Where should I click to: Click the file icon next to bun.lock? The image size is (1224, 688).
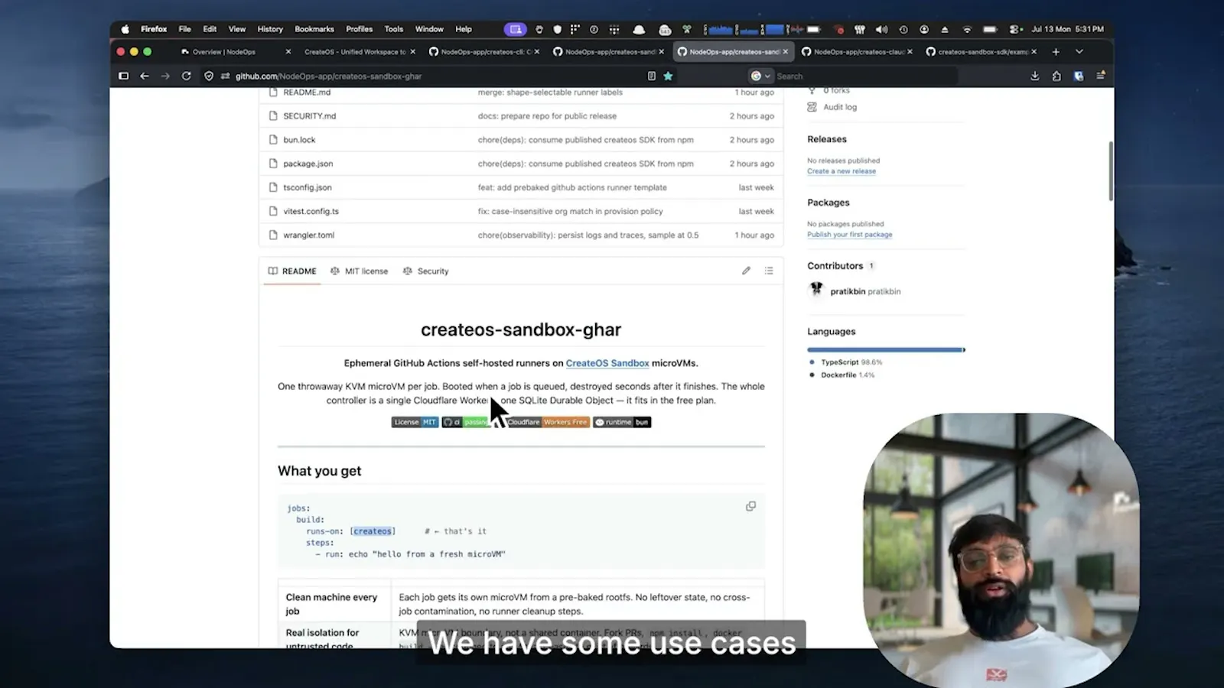pyautogui.click(x=273, y=140)
